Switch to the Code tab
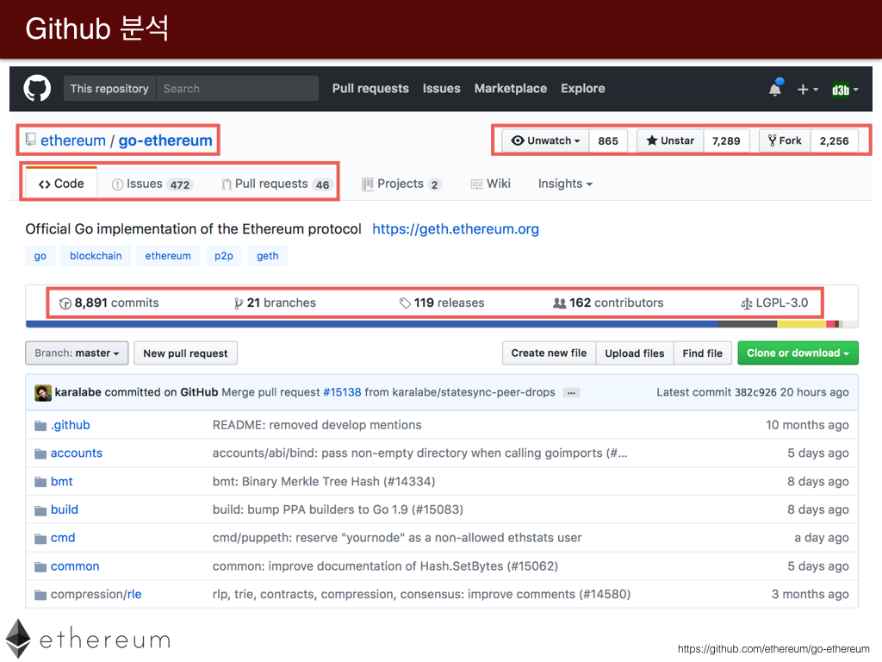Image resolution: width=882 pixels, height=662 pixels. (61, 184)
